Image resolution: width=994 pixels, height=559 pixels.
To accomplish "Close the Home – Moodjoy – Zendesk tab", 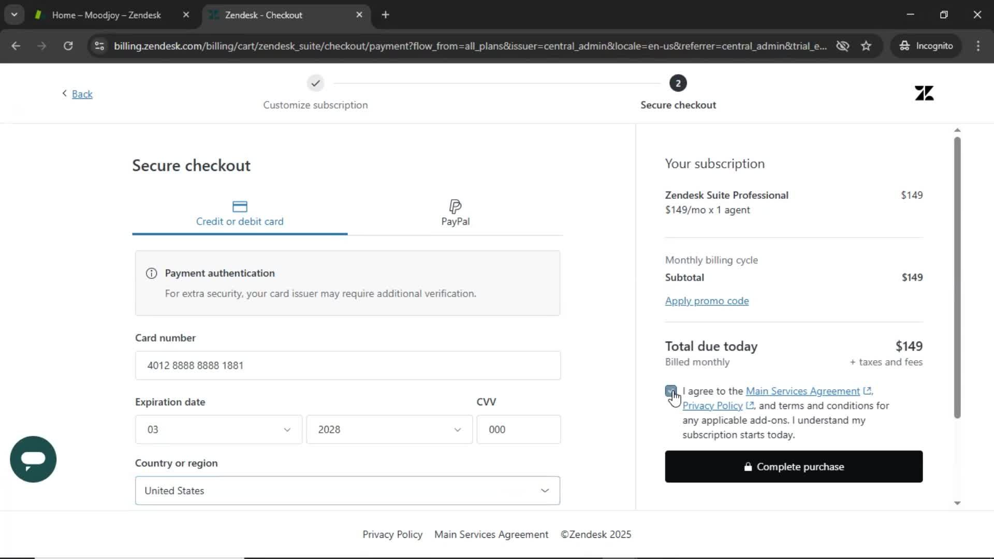I will (186, 15).
